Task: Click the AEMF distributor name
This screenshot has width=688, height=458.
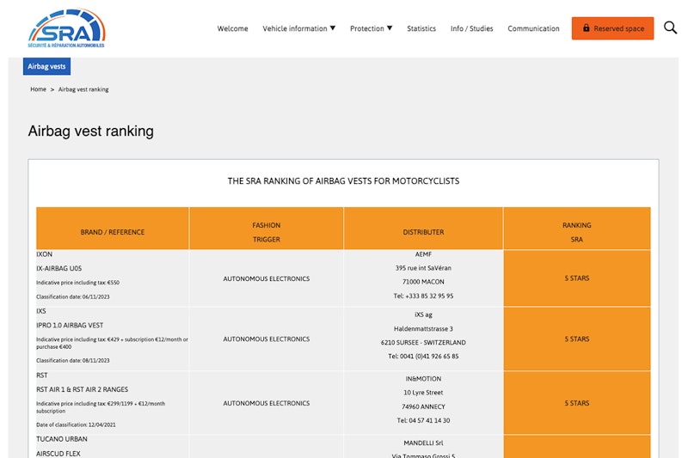Action: 423,254
